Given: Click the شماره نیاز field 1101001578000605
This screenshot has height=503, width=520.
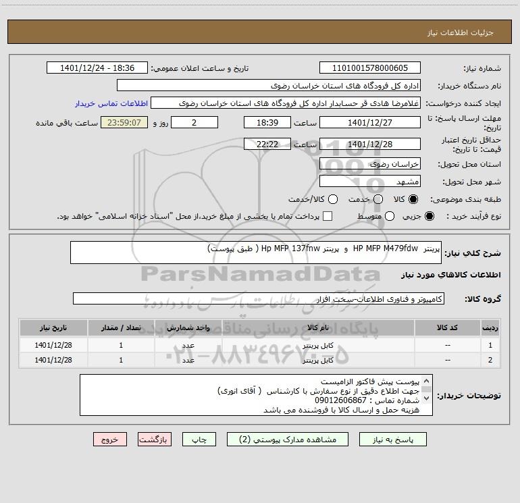Looking at the screenshot, I should point(370,68).
